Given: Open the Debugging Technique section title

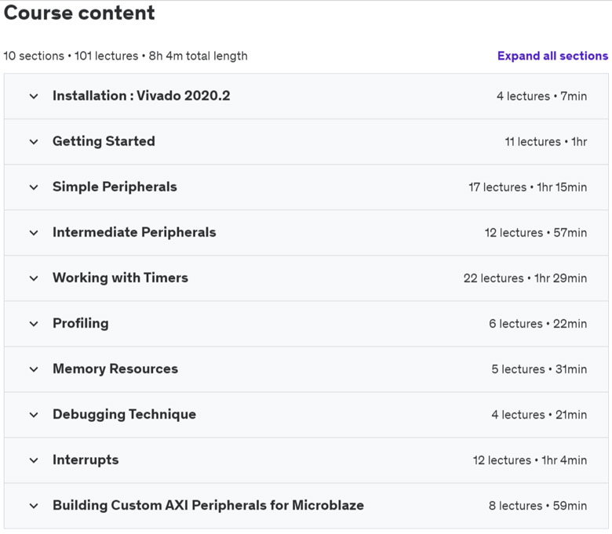Looking at the screenshot, I should 124,414.
